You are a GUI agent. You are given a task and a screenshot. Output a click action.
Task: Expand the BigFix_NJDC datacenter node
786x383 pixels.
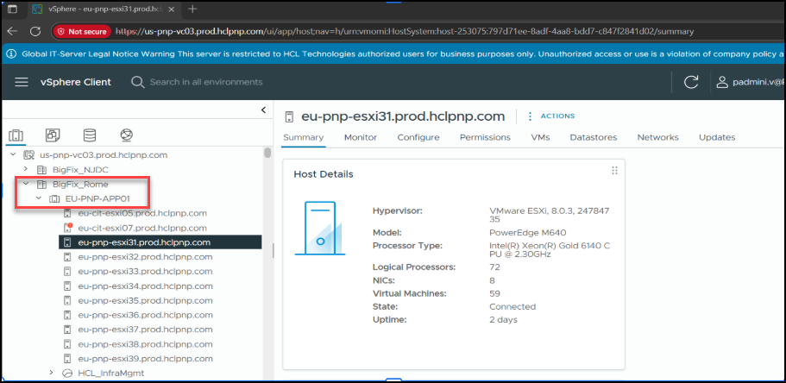(x=26, y=169)
